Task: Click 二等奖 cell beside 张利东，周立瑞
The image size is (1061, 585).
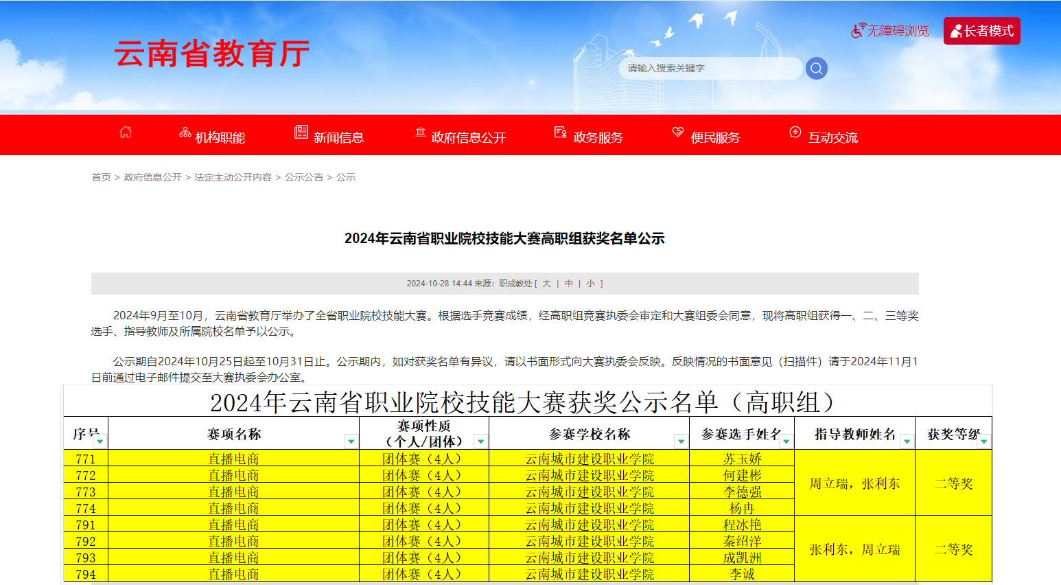Action: (x=954, y=549)
